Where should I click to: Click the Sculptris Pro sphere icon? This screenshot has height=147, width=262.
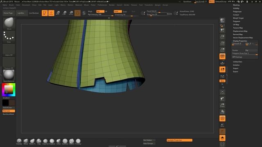point(84,13)
